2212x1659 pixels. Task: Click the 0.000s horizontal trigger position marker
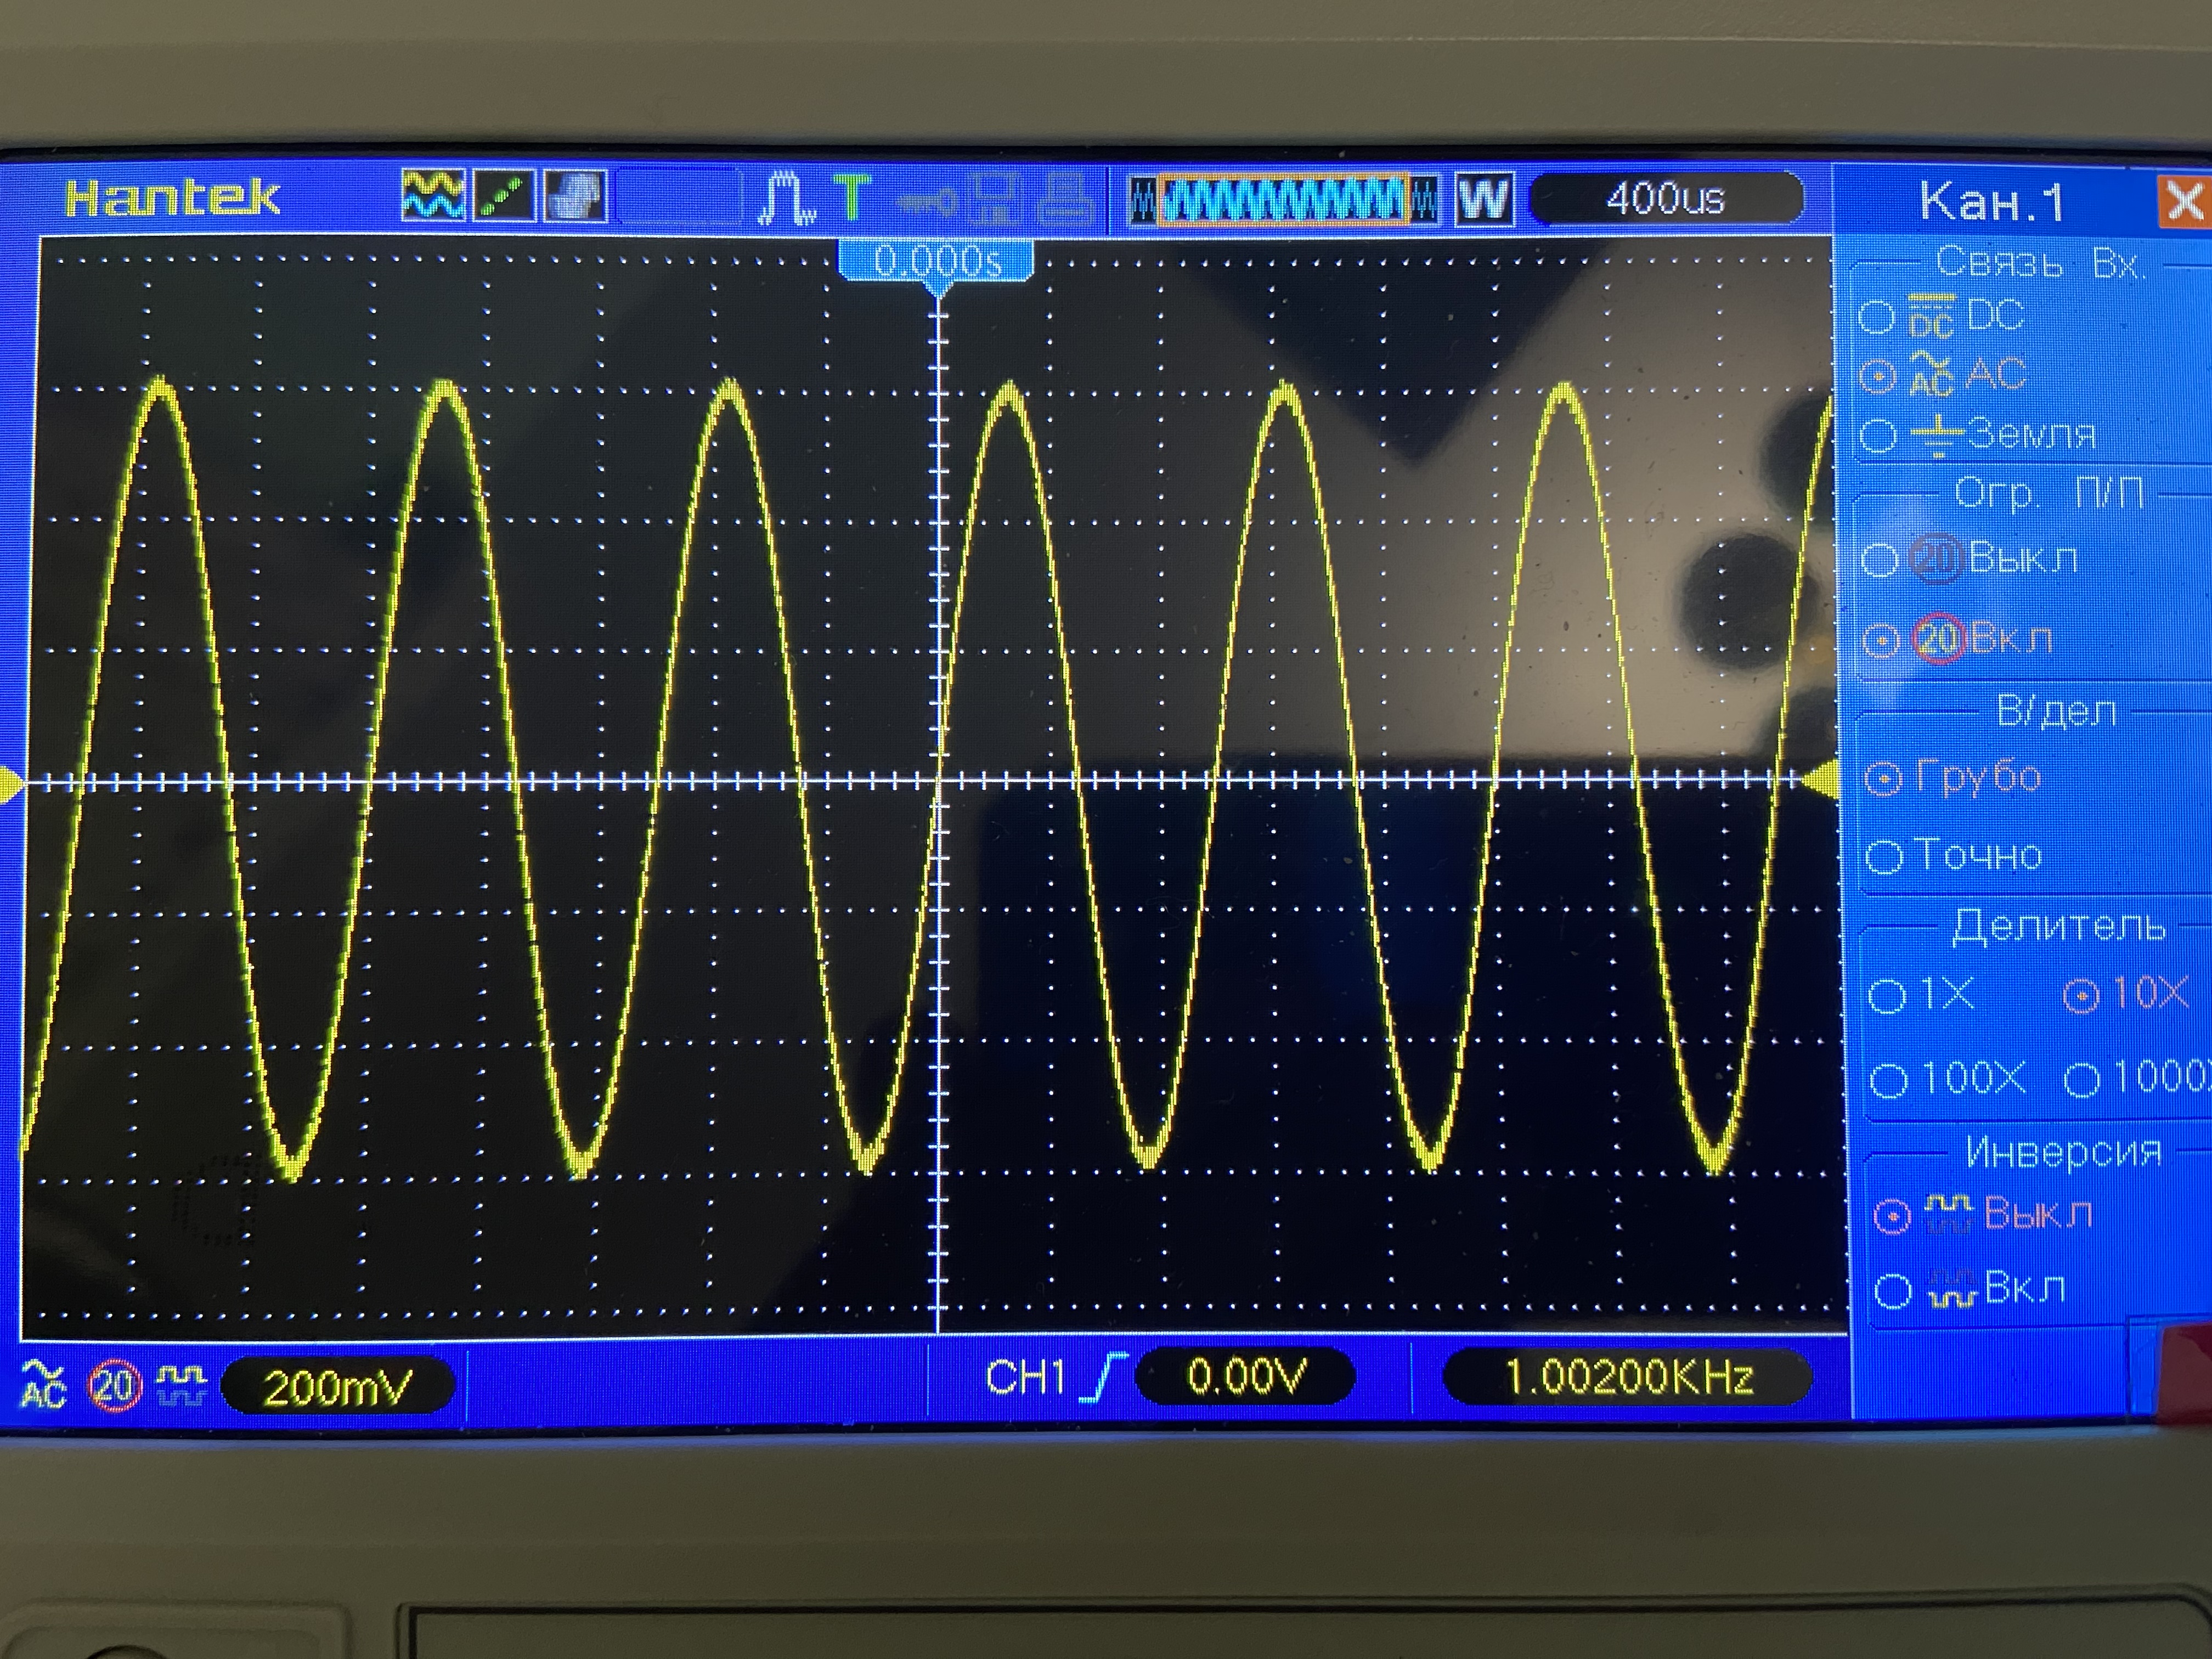936,262
